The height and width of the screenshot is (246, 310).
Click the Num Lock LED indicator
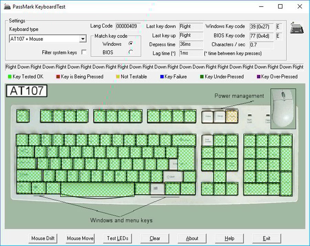tap(249, 115)
